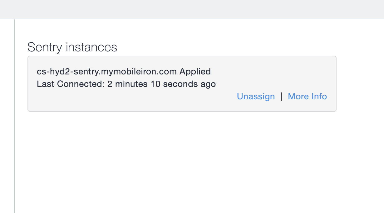Viewport: 384px width, 213px height.
Task: Click the "Sentry instances" heading
Action: [72, 47]
